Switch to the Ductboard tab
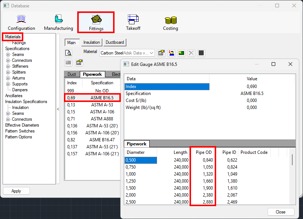 114,42
